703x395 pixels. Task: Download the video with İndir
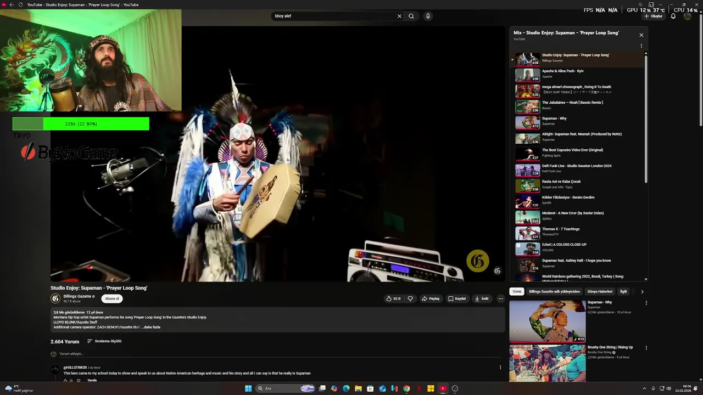[x=482, y=298]
